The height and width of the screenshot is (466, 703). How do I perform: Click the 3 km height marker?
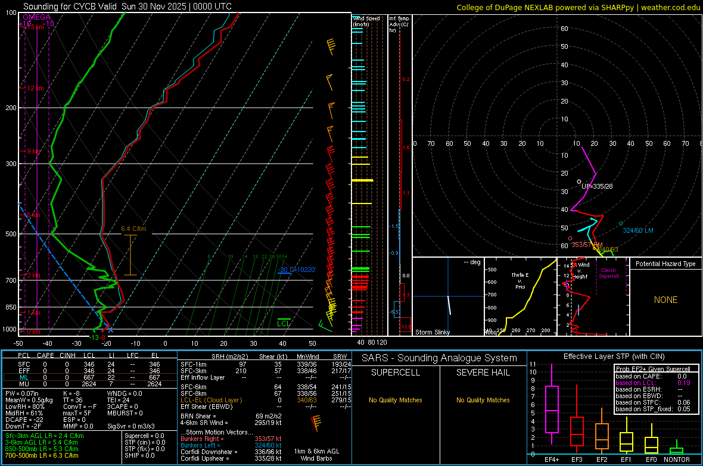click(x=33, y=275)
